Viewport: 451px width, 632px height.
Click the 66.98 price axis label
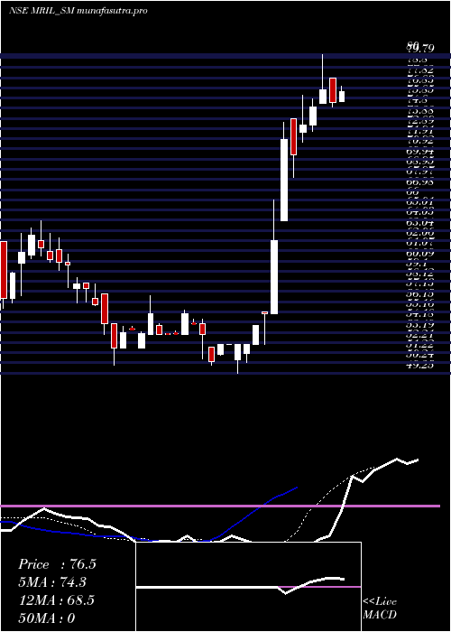coord(420,183)
